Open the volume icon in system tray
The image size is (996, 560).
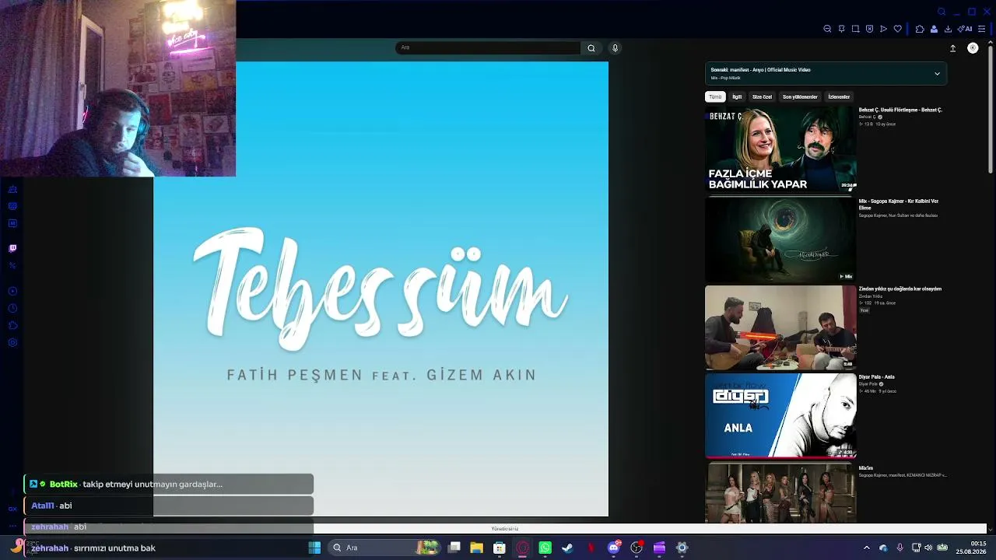tap(928, 548)
